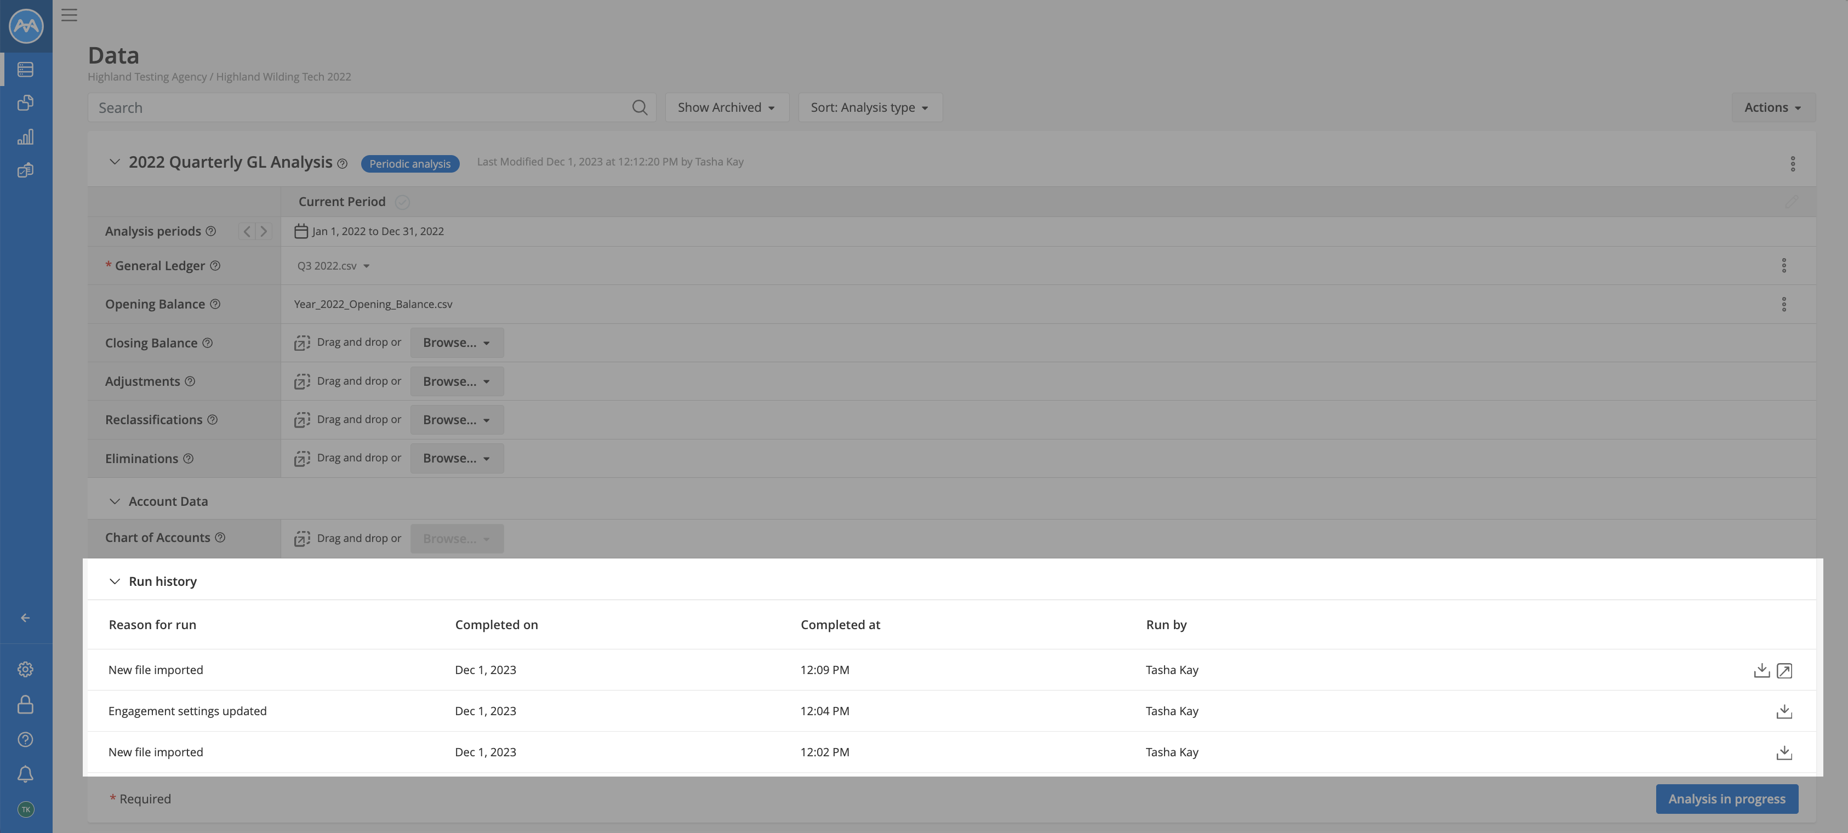Click the edit pencil in Current Period header
The image size is (1848, 833).
point(1792,202)
